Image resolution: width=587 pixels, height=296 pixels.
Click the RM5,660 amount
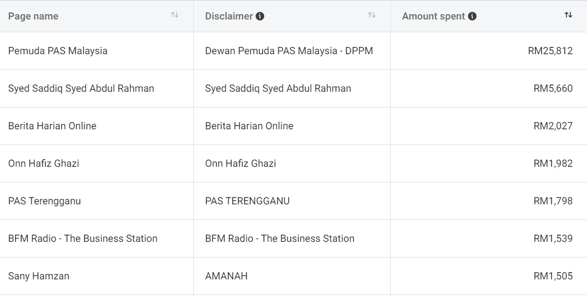tap(553, 88)
